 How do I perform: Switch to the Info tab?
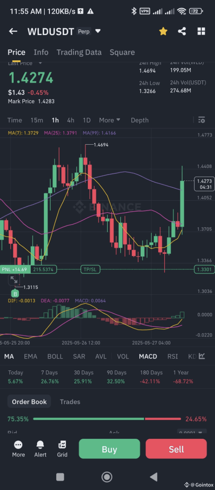click(x=41, y=52)
